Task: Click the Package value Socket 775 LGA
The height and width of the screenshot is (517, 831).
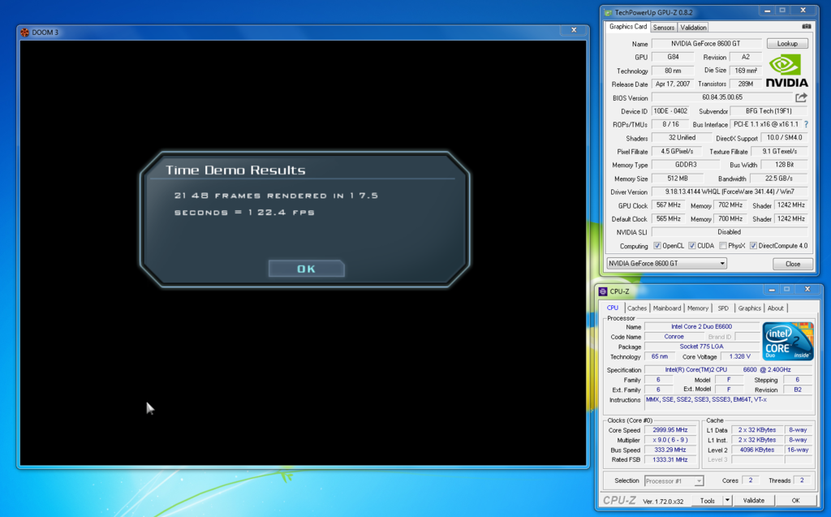Action: point(702,347)
